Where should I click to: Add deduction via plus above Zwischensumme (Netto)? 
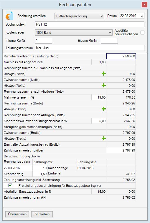(104, 74)
